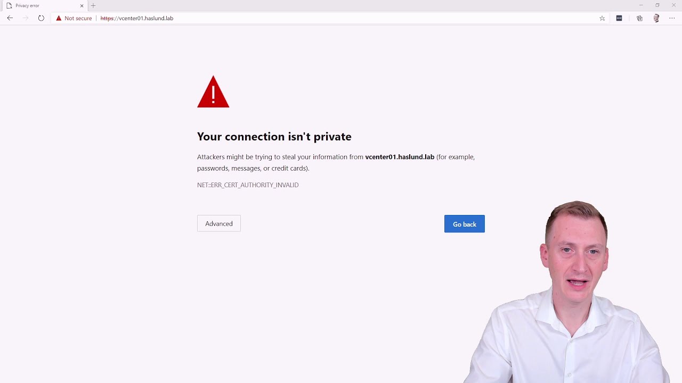
Task: Restore down the browser window
Action: (657, 5)
